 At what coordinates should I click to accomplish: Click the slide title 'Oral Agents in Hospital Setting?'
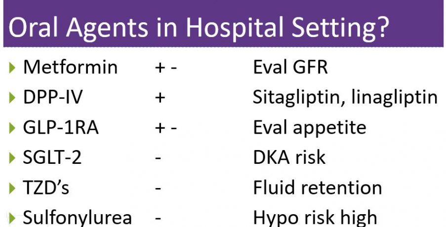198,28
